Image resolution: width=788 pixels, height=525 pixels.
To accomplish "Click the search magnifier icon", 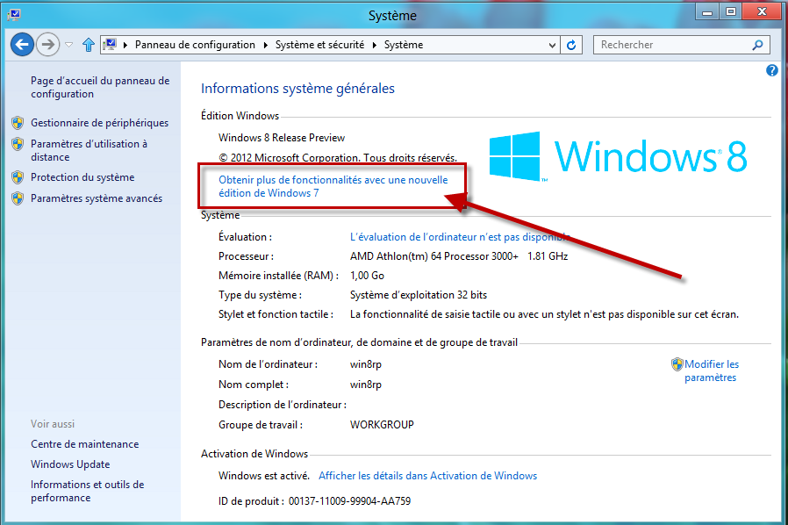I will (757, 45).
